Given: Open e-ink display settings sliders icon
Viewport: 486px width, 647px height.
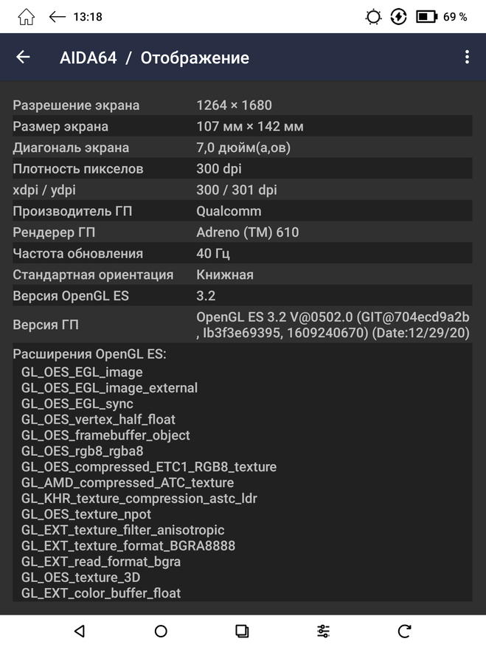Looking at the screenshot, I should point(323,631).
